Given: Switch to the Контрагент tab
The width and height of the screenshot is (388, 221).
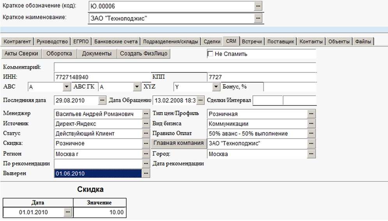Looking at the screenshot, I should point(17,41).
